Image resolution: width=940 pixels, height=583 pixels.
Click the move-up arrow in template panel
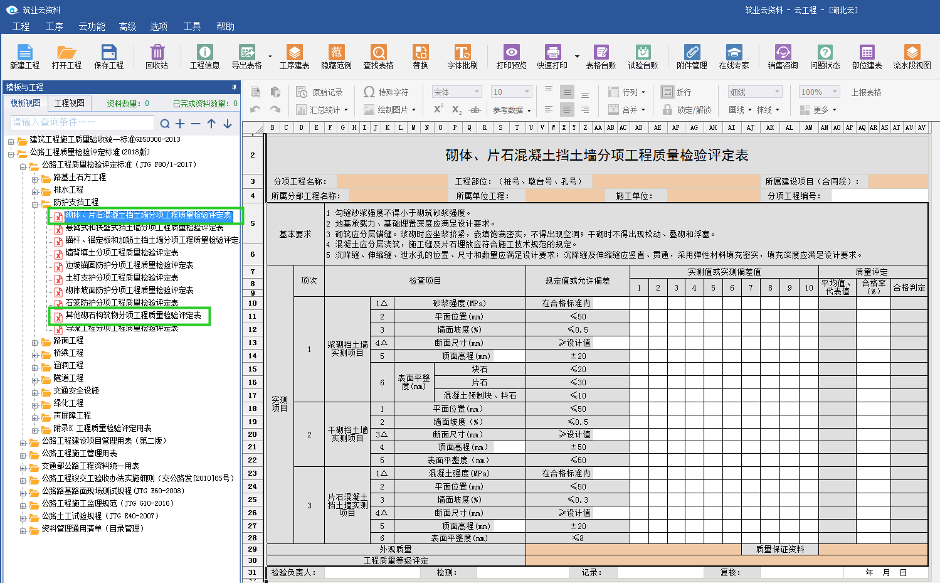pyautogui.click(x=211, y=124)
